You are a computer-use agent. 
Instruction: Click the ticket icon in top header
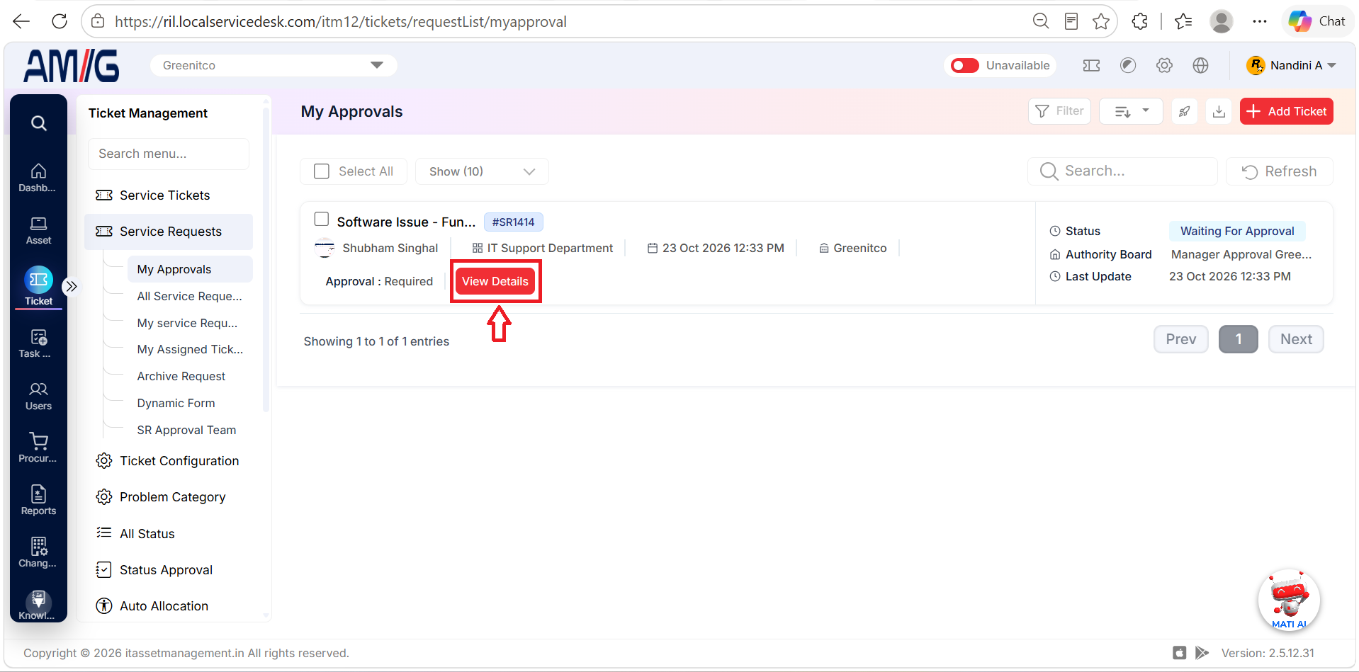[x=1091, y=65]
